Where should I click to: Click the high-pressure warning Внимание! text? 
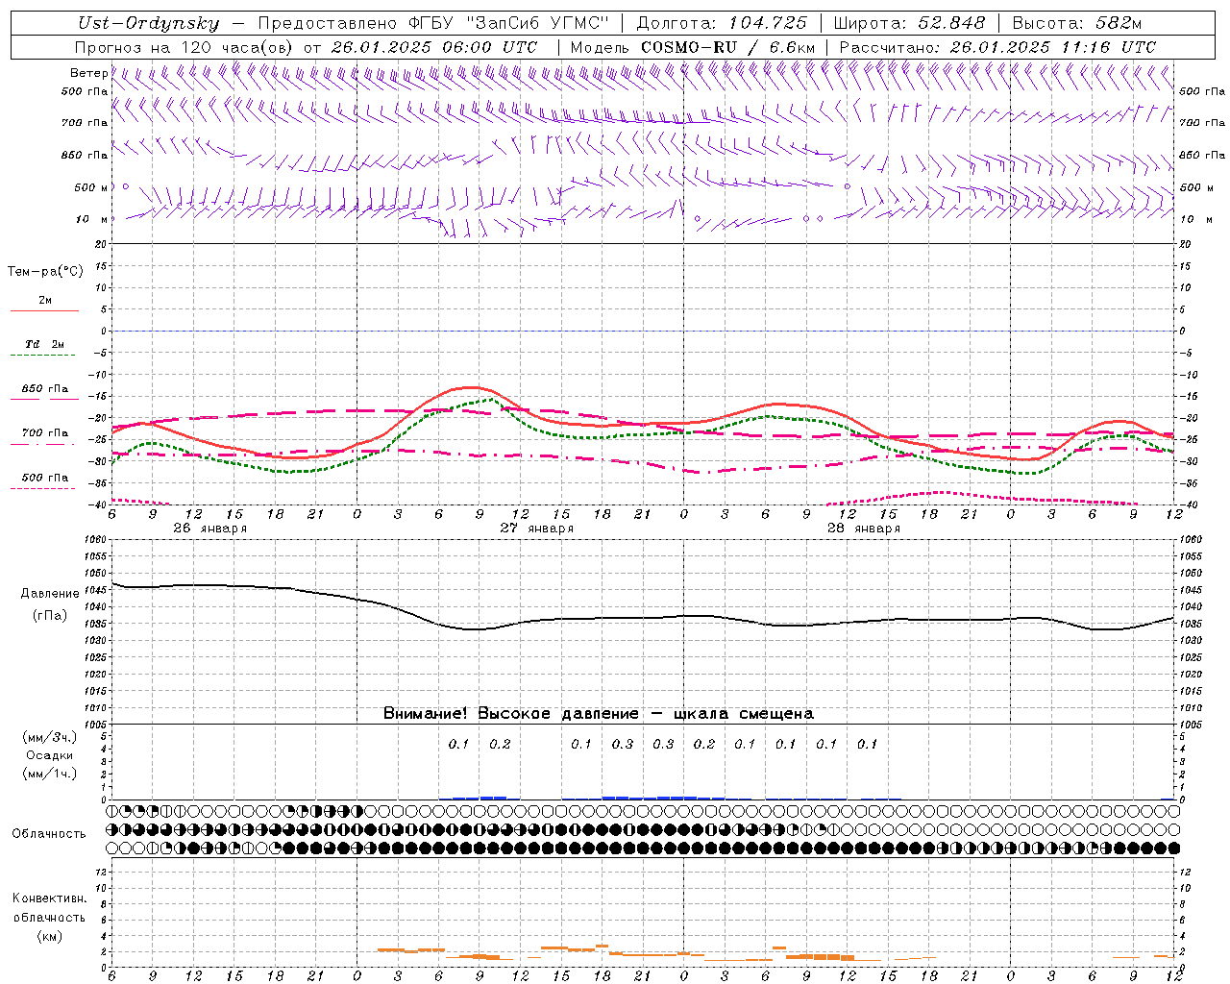coord(599,714)
